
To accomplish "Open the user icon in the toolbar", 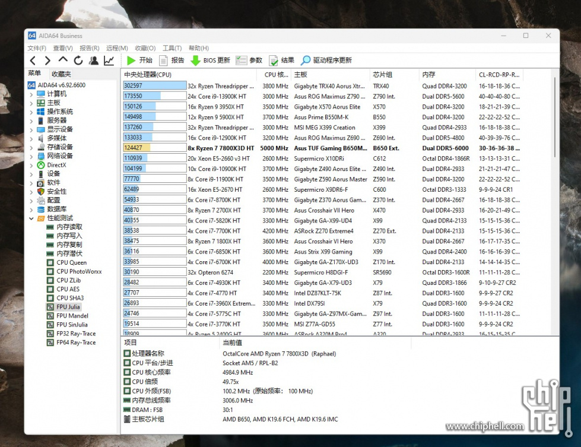I will (94, 61).
